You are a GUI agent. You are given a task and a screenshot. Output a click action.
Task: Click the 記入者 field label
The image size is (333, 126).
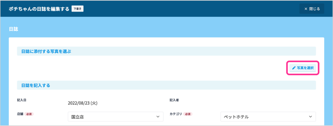[174, 100]
